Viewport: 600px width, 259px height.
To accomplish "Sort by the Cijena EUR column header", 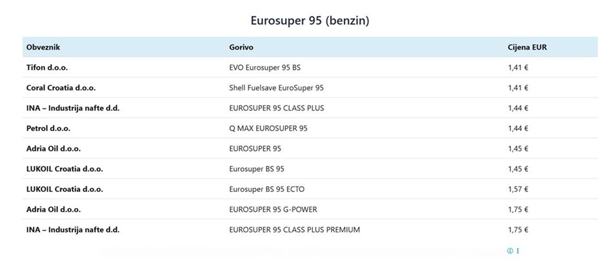I will pyautogui.click(x=527, y=48).
